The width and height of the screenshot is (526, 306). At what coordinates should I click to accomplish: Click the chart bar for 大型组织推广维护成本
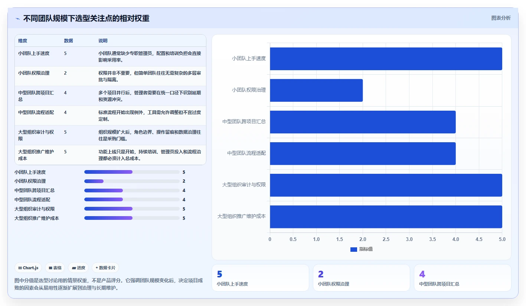point(386,217)
